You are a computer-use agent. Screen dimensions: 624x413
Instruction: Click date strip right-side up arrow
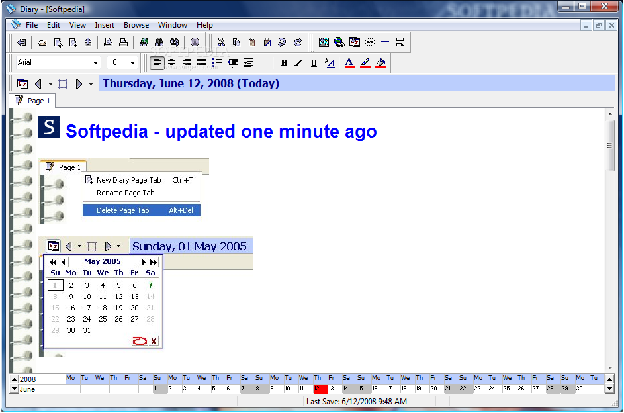coord(609,379)
